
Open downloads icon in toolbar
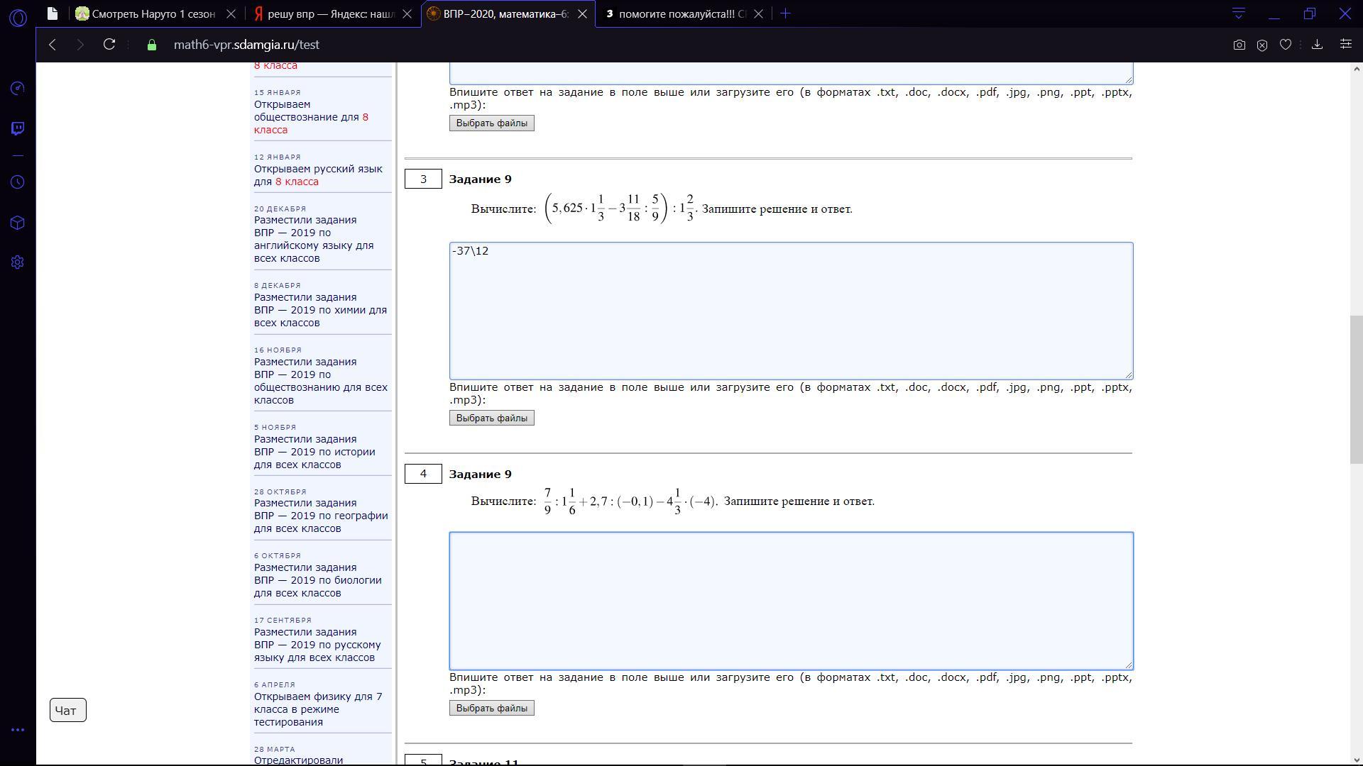(1317, 45)
